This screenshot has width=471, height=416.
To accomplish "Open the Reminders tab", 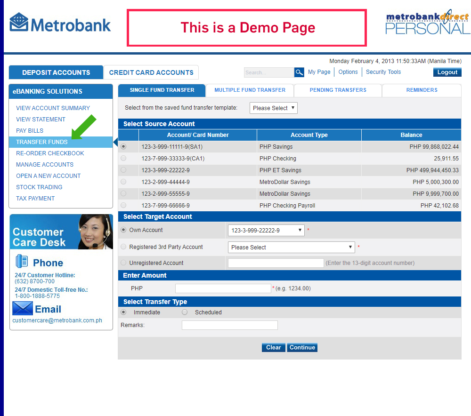I will pos(422,90).
